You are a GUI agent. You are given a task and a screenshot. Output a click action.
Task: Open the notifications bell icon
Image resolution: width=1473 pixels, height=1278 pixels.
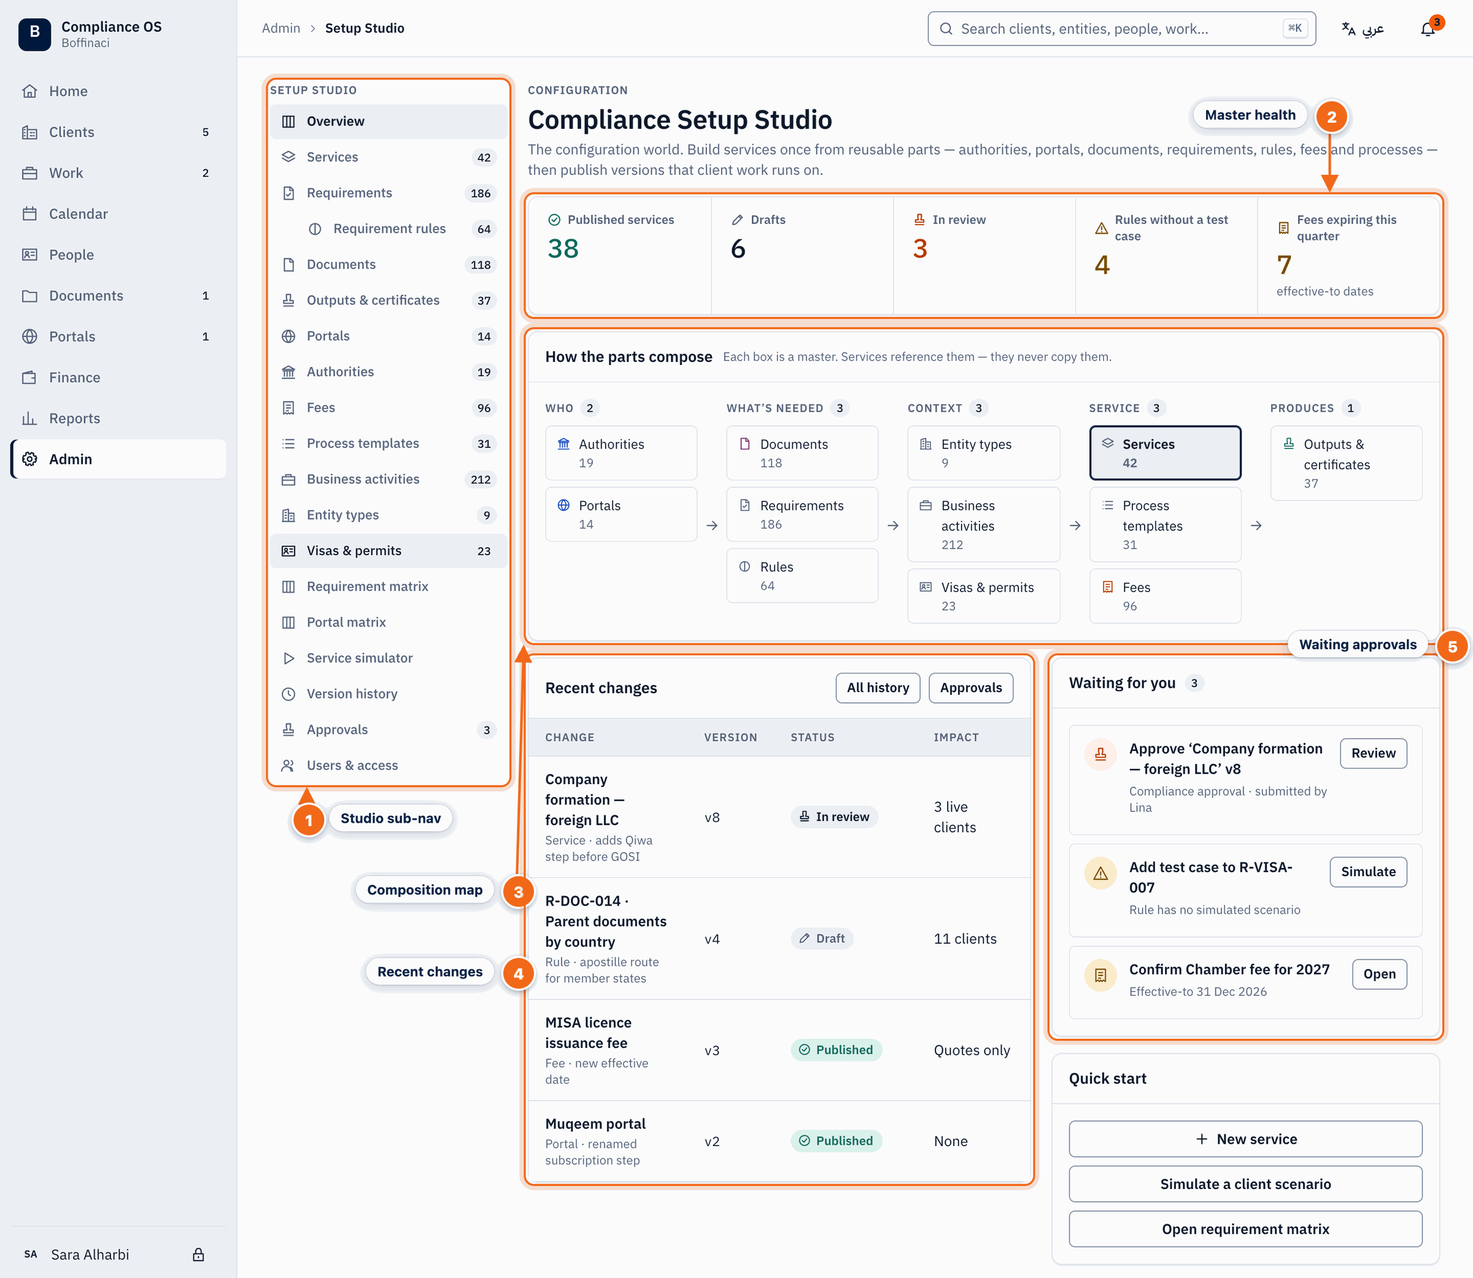(1428, 29)
